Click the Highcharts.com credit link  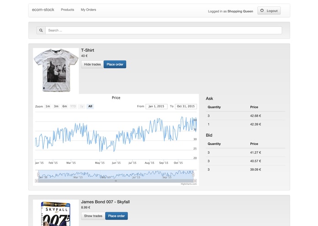coord(189,184)
